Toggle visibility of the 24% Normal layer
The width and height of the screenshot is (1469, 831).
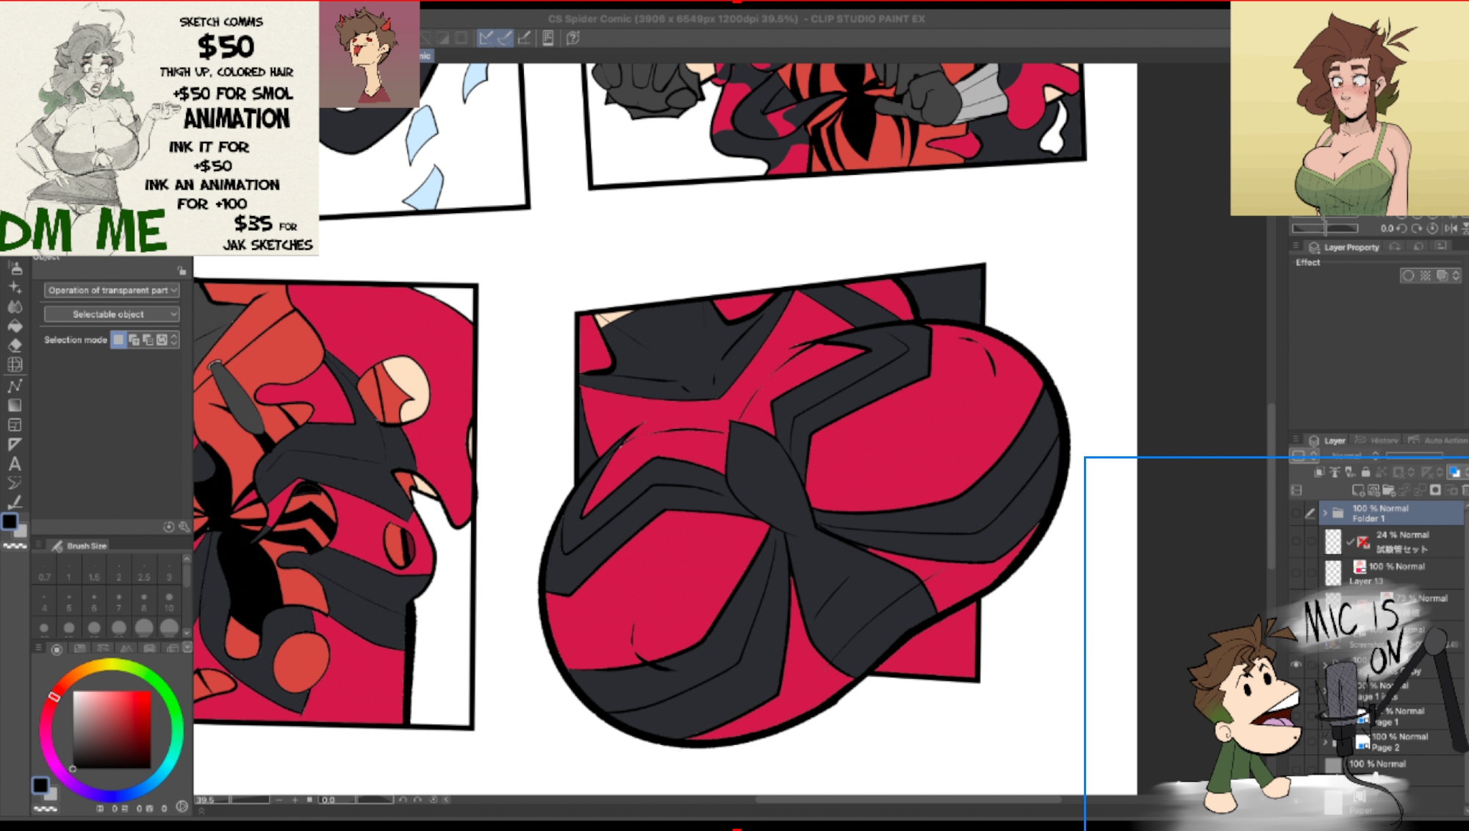pos(1296,542)
